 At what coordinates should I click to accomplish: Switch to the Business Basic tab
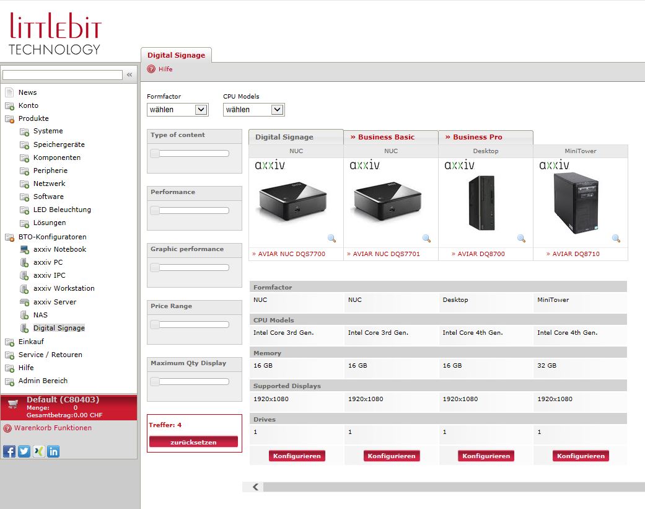(391, 137)
